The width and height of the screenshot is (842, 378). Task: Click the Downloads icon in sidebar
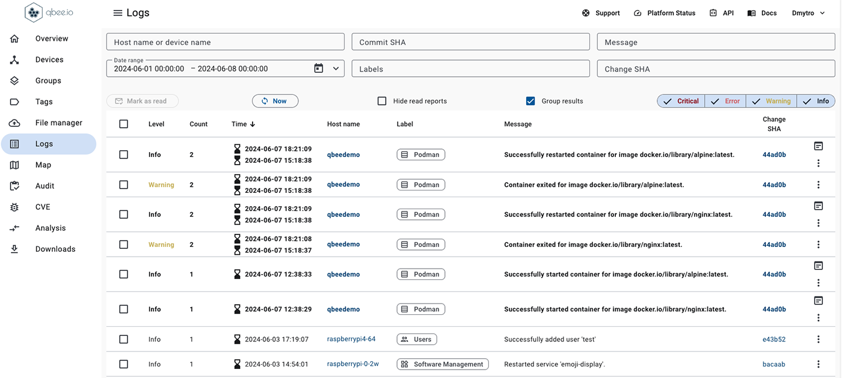14,249
